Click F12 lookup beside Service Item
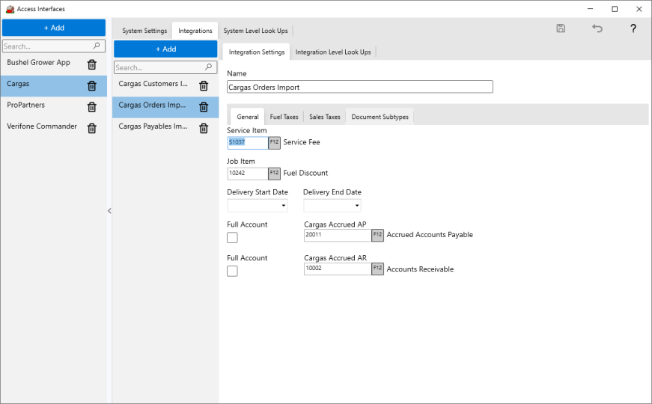The width and height of the screenshot is (652, 404). click(x=274, y=142)
